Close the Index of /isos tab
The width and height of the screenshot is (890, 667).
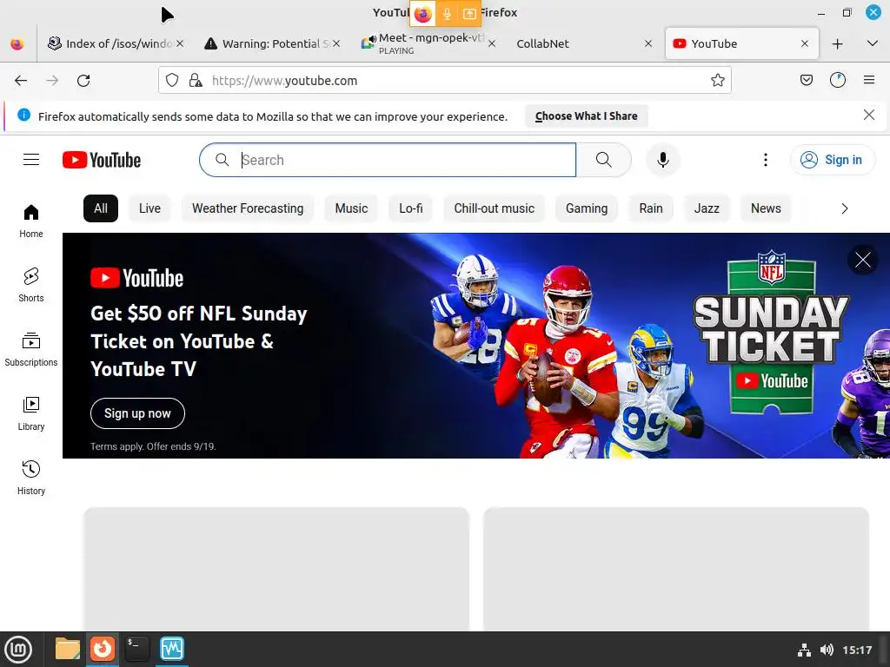point(179,43)
